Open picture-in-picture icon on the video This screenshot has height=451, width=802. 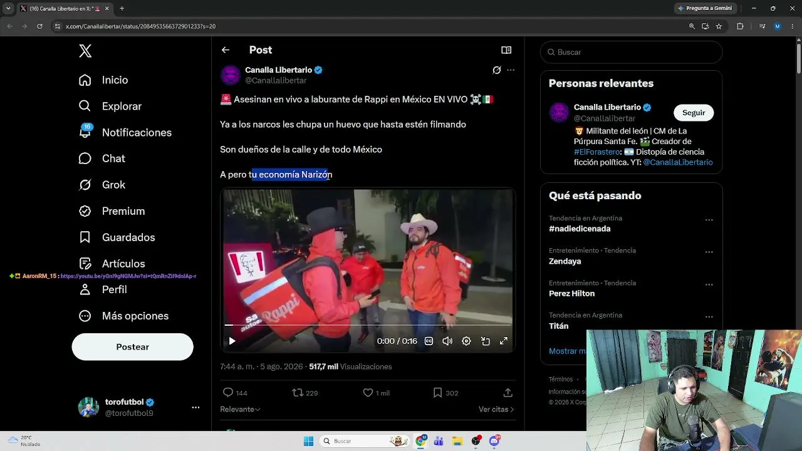coord(485,341)
